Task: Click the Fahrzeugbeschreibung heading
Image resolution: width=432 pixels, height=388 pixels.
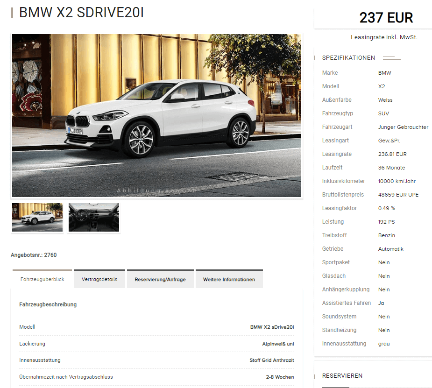Action: pyautogui.click(x=48, y=304)
